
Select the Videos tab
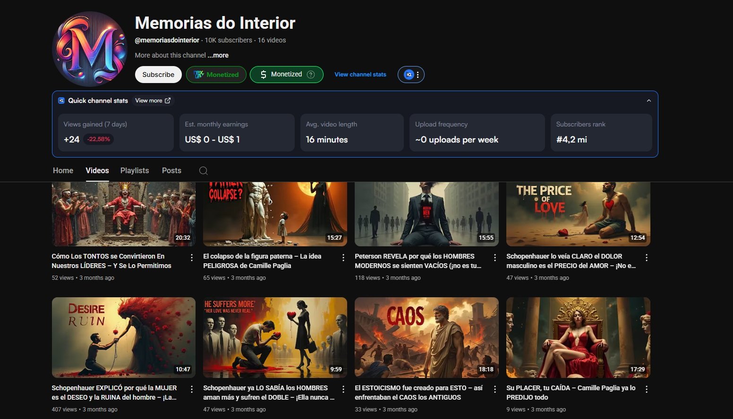97,170
